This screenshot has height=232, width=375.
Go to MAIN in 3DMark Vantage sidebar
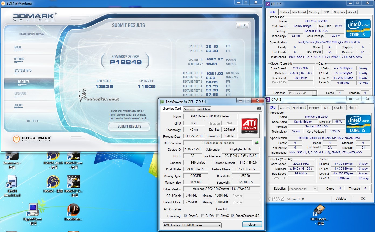pyautogui.click(x=29, y=48)
